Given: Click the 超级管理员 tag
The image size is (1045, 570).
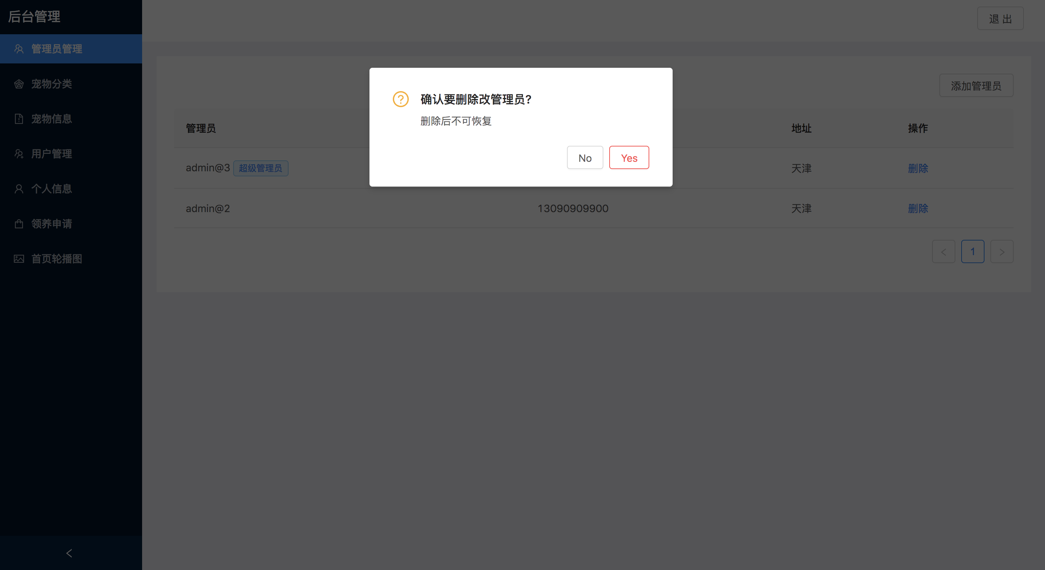Looking at the screenshot, I should coord(261,168).
